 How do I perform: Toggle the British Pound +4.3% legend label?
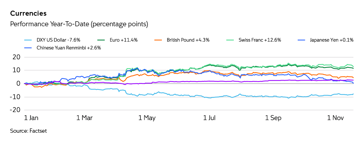point(188,40)
